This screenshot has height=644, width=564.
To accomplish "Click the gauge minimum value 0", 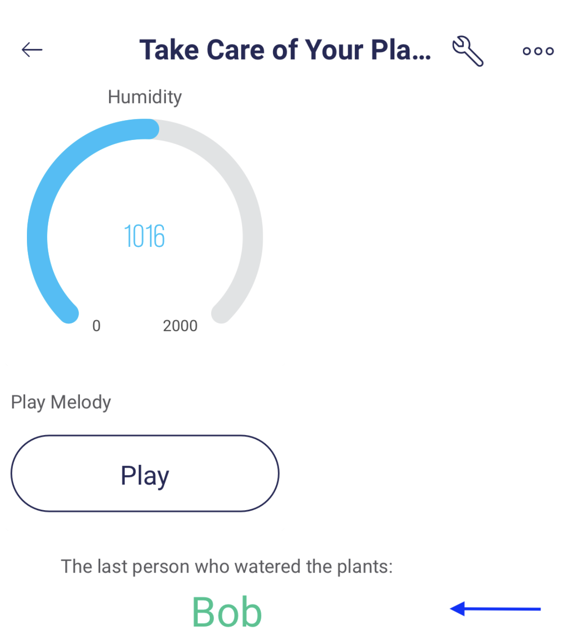I will (x=96, y=326).
